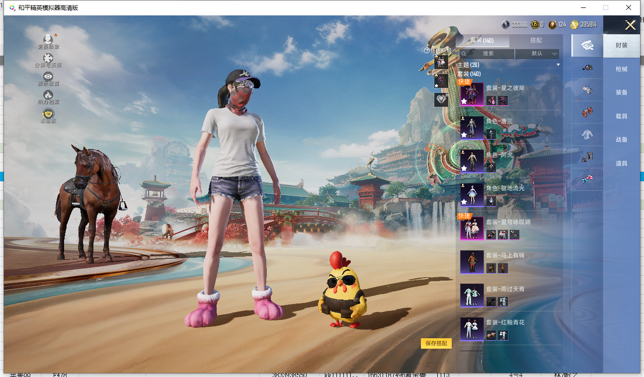Image resolution: width=644 pixels, height=377 pixels.
Task: Select the 套装-星之彼岸 outfit thumbnail
Action: [472, 94]
